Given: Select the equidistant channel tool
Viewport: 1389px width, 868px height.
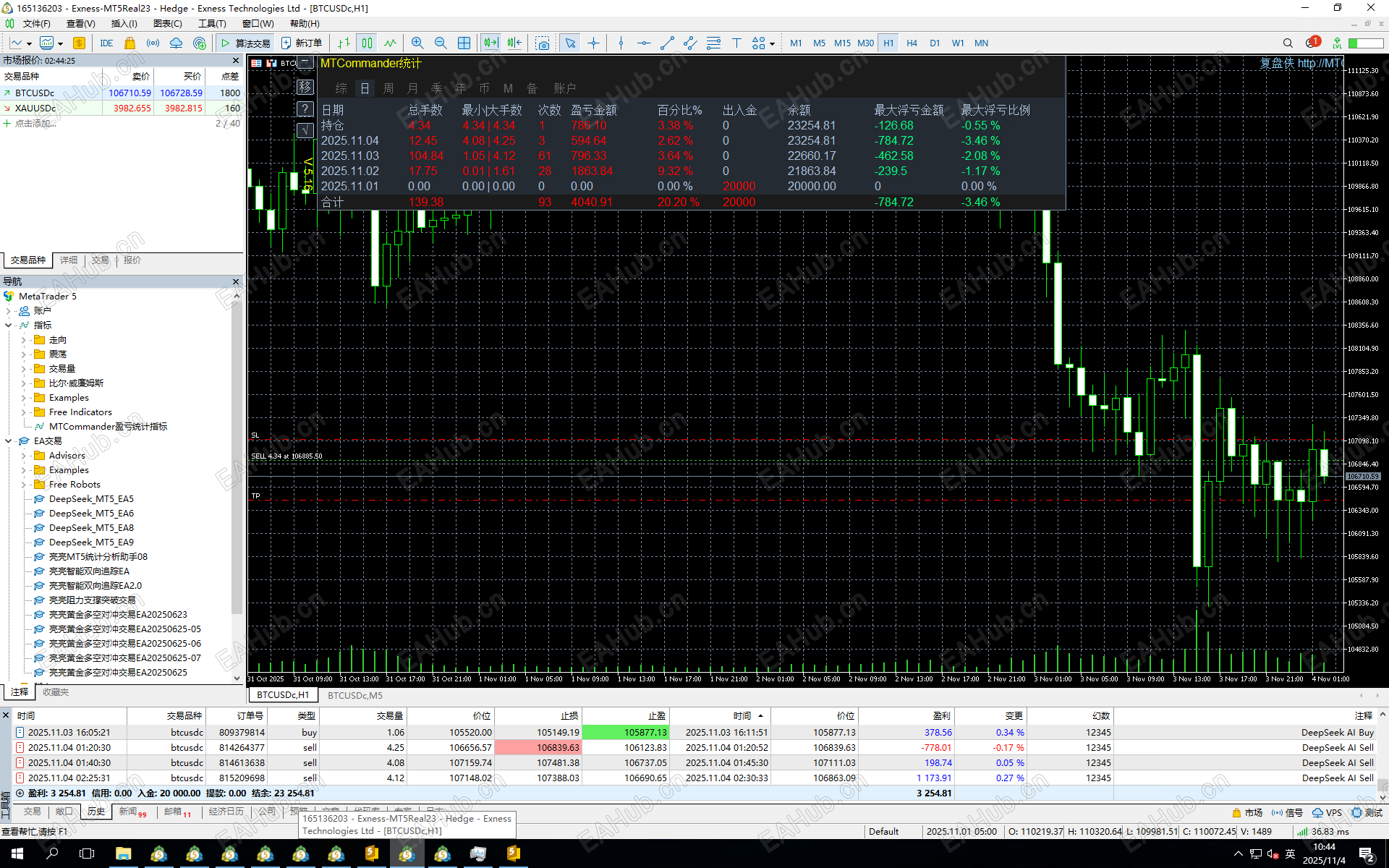Looking at the screenshot, I should click(690, 43).
